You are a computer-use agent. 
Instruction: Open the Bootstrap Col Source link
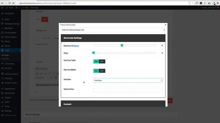coord(76,46)
